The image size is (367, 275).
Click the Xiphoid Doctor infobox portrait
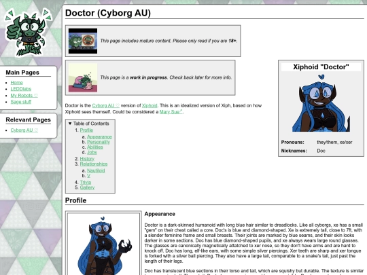click(x=321, y=103)
